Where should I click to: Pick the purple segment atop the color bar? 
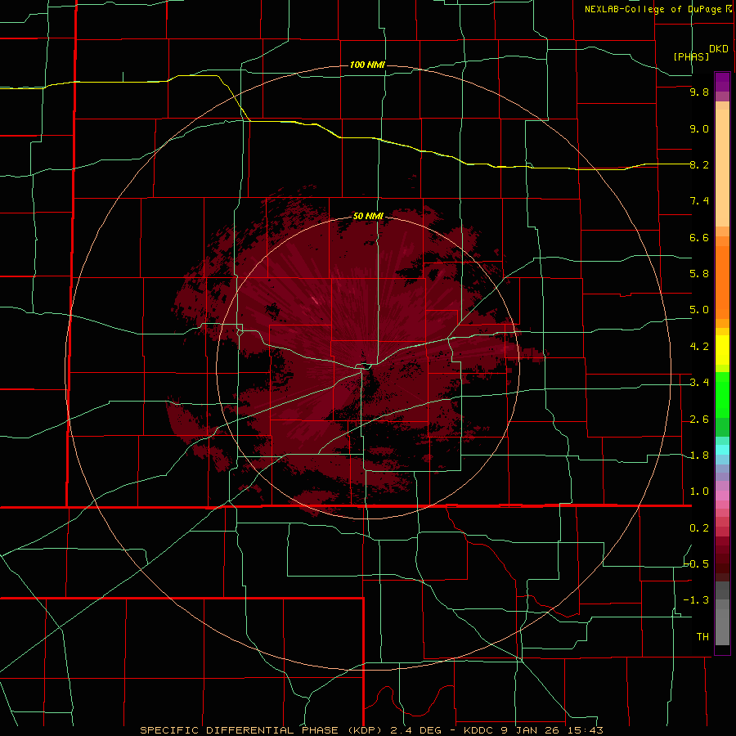[722, 82]
